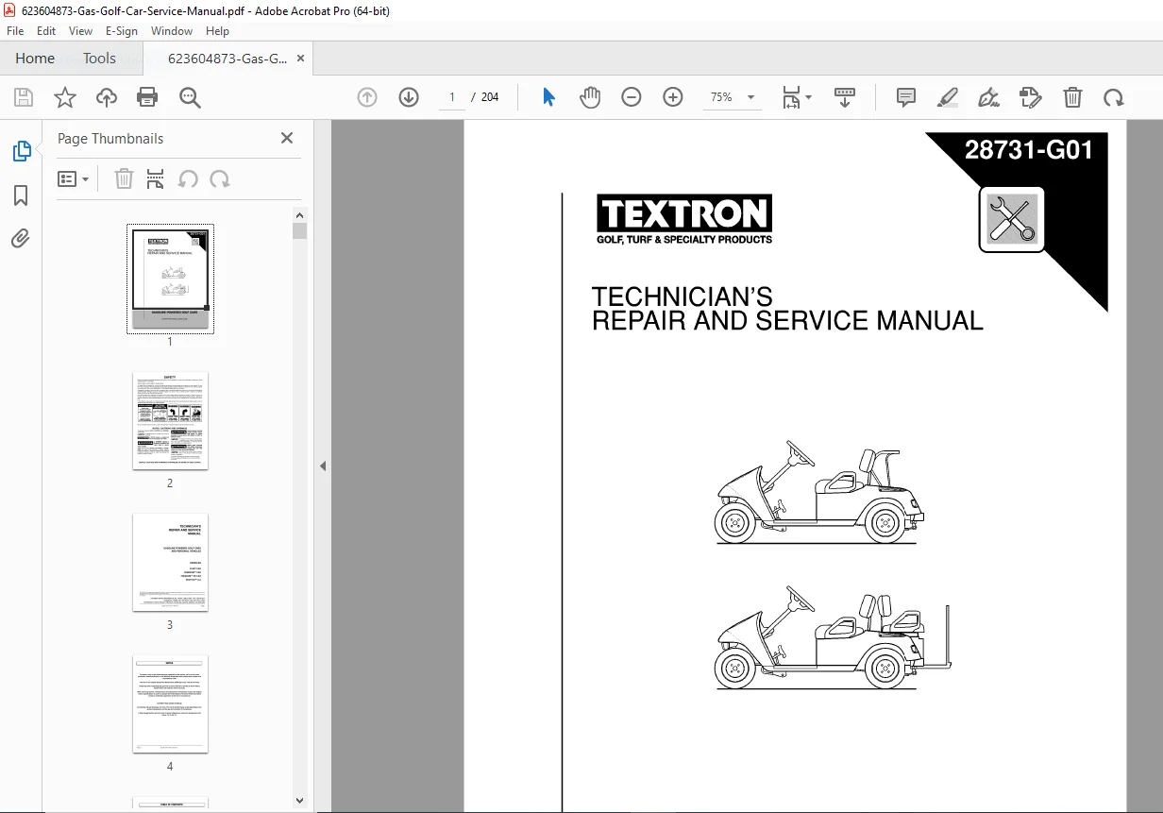Zoom out with minus icon
Image resolution: width=1163 pixels, height=813 pixels.
(632, 97)
